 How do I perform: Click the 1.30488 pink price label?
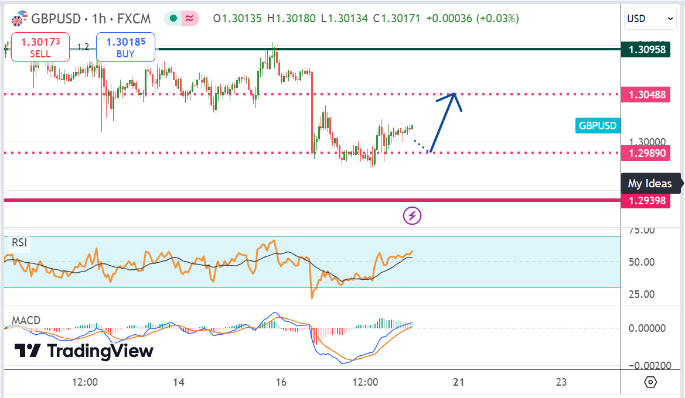pos(647,94)
